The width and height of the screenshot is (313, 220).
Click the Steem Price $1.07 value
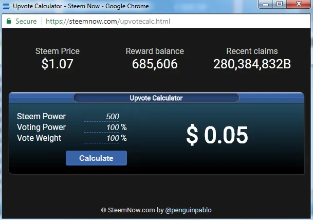[57, 64]
